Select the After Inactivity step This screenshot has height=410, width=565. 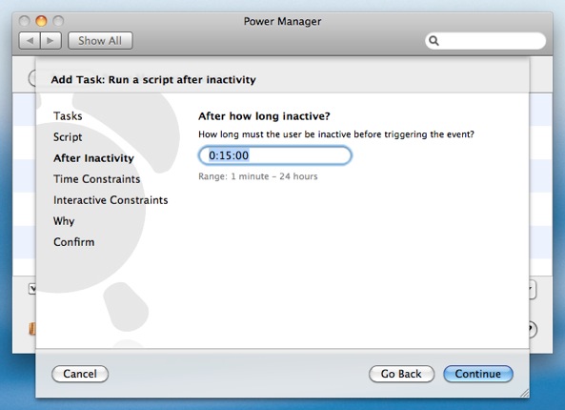93,158
